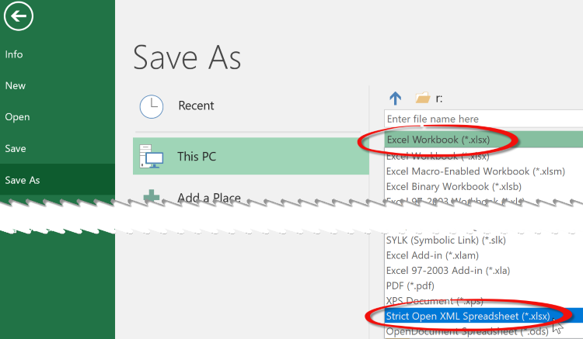Viewport: 583px width, 339px height.
Task: Pick Excel Workbook (*.xlsx) list option
Action: point(438,156)
